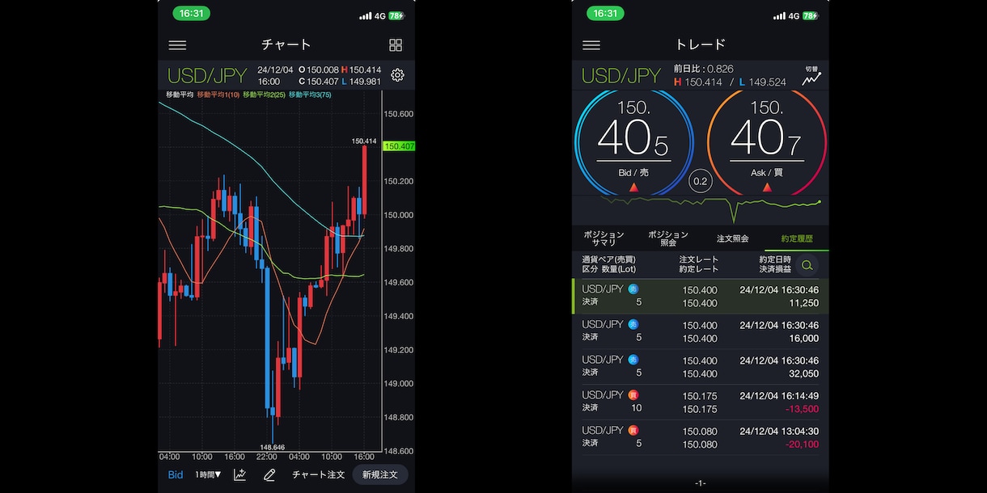
Task: Tap the 通貨ペア(売買) column header
Action: click(608, 259)
